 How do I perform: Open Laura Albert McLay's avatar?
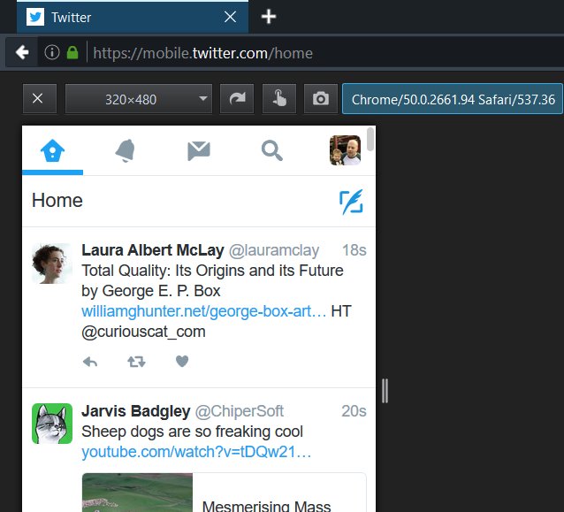point(52,264)
